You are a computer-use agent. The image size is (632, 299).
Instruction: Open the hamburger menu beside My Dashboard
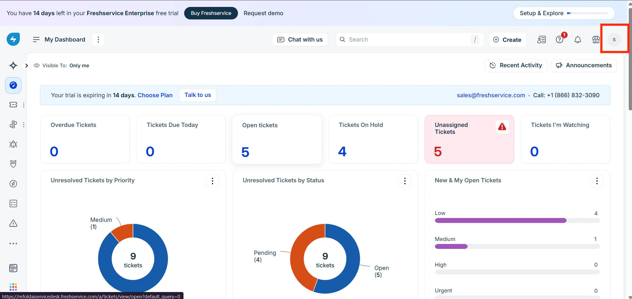36,40
